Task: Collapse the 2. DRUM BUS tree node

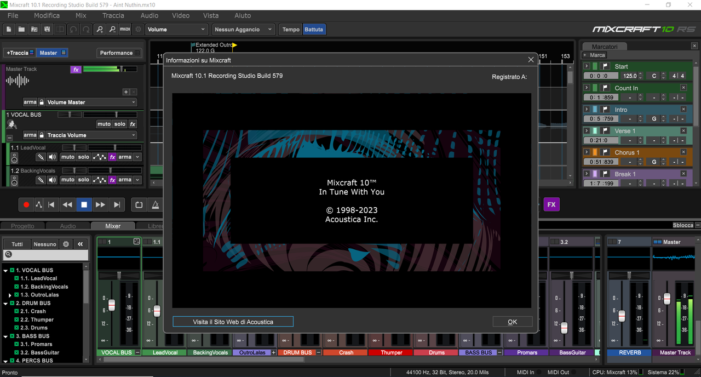Action: coord(5,303)
